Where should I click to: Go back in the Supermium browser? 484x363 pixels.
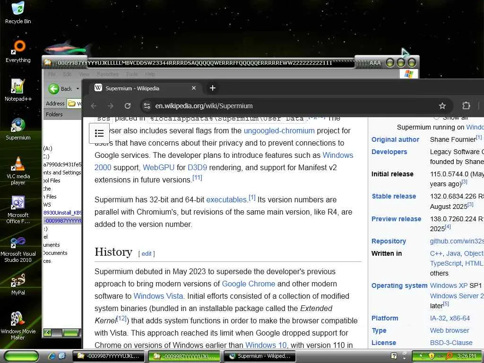pos(94,106)
